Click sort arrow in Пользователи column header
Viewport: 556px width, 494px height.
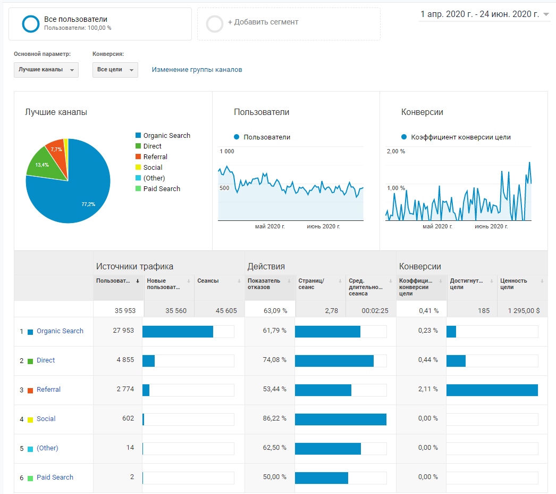[138, 281]
